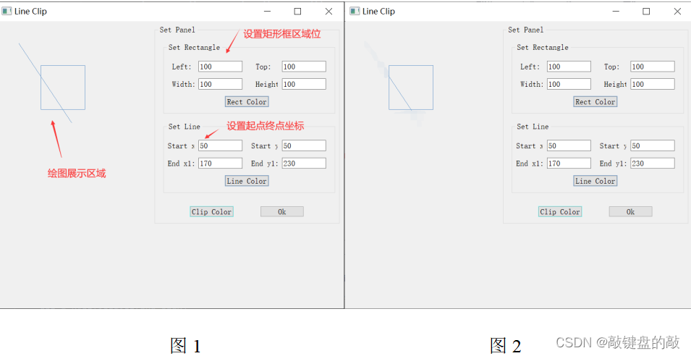The width and height of the screenshot is (691, 356).
Task: Click the End y1 field in the right window
Action: [653, 164]
